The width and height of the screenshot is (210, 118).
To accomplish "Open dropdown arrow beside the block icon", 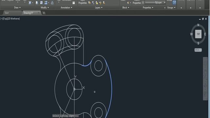I will (131, 3).
